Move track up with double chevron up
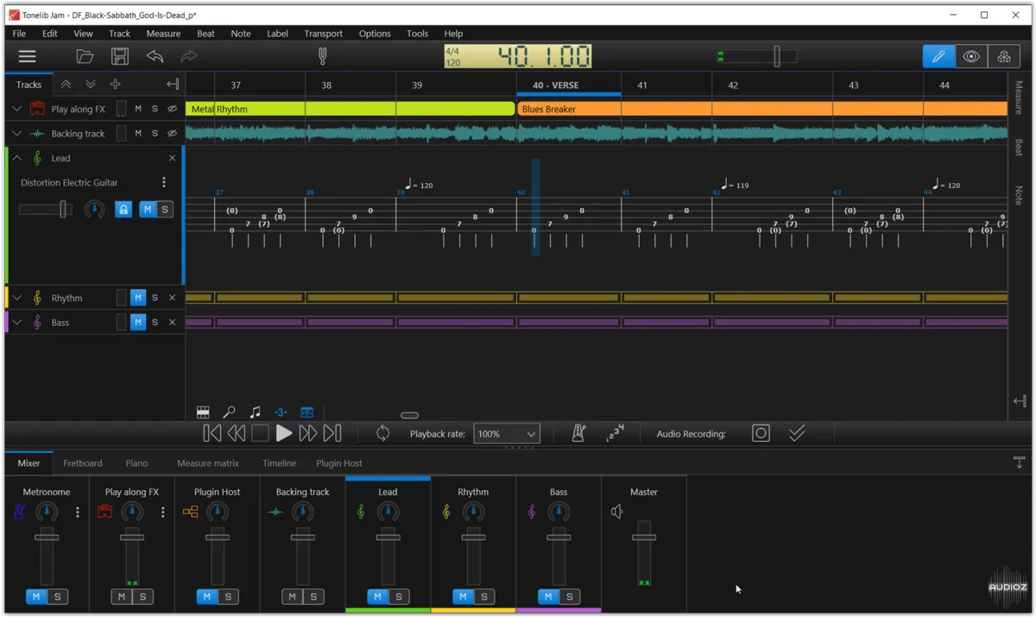1036x617 pixels. coord(66,85)
